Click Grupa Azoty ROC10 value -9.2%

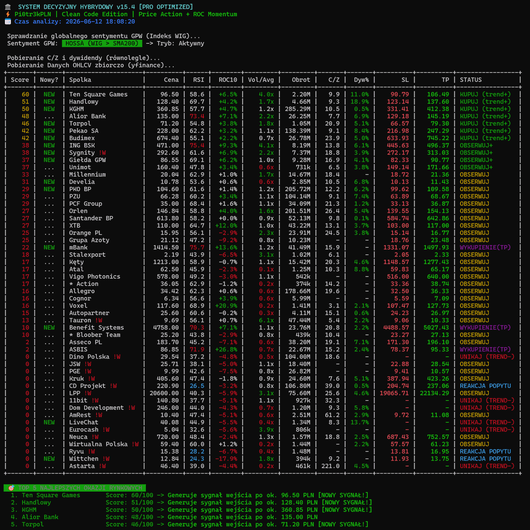(228, 240)
